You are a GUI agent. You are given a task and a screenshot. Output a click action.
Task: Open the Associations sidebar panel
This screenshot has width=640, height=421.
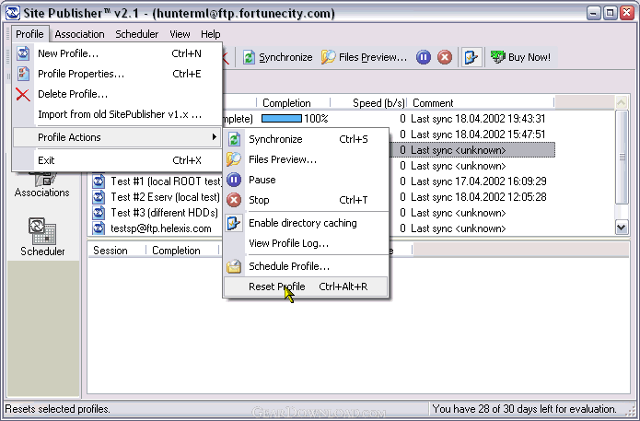42,186
